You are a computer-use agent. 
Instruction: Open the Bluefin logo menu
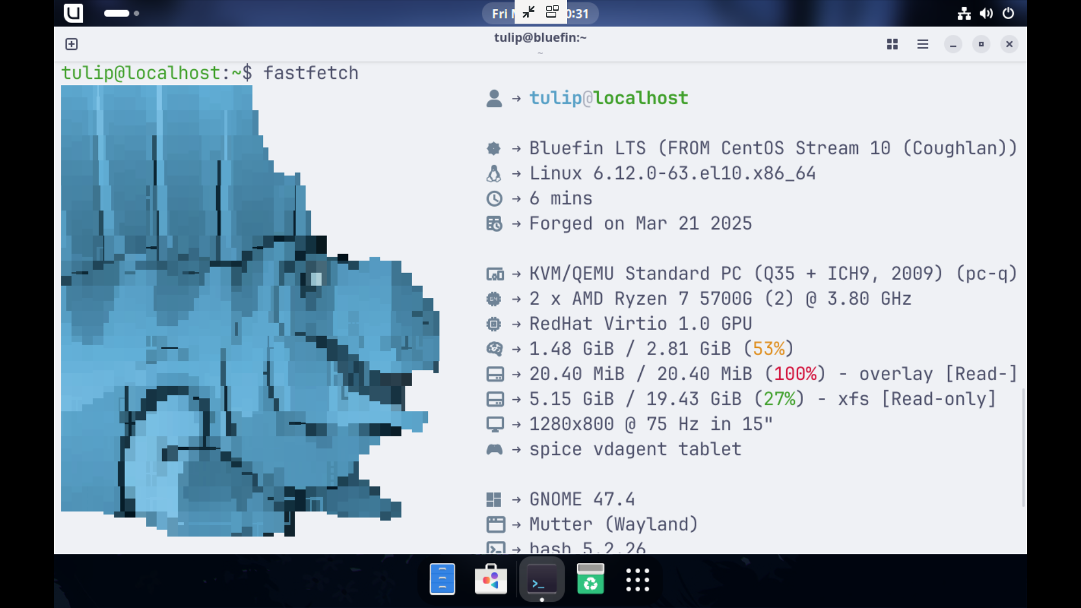73,13
